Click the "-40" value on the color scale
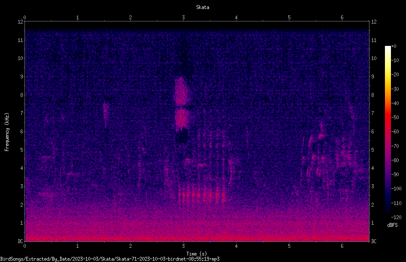Screen dimensions: 406x262 click(x=395, y=103)
